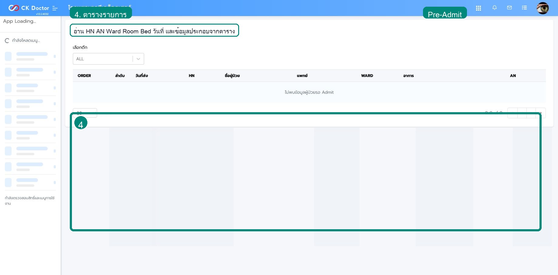
Task: Click the กำลังโหลดเมนู... loading indicator
Action: coord(22,40)
